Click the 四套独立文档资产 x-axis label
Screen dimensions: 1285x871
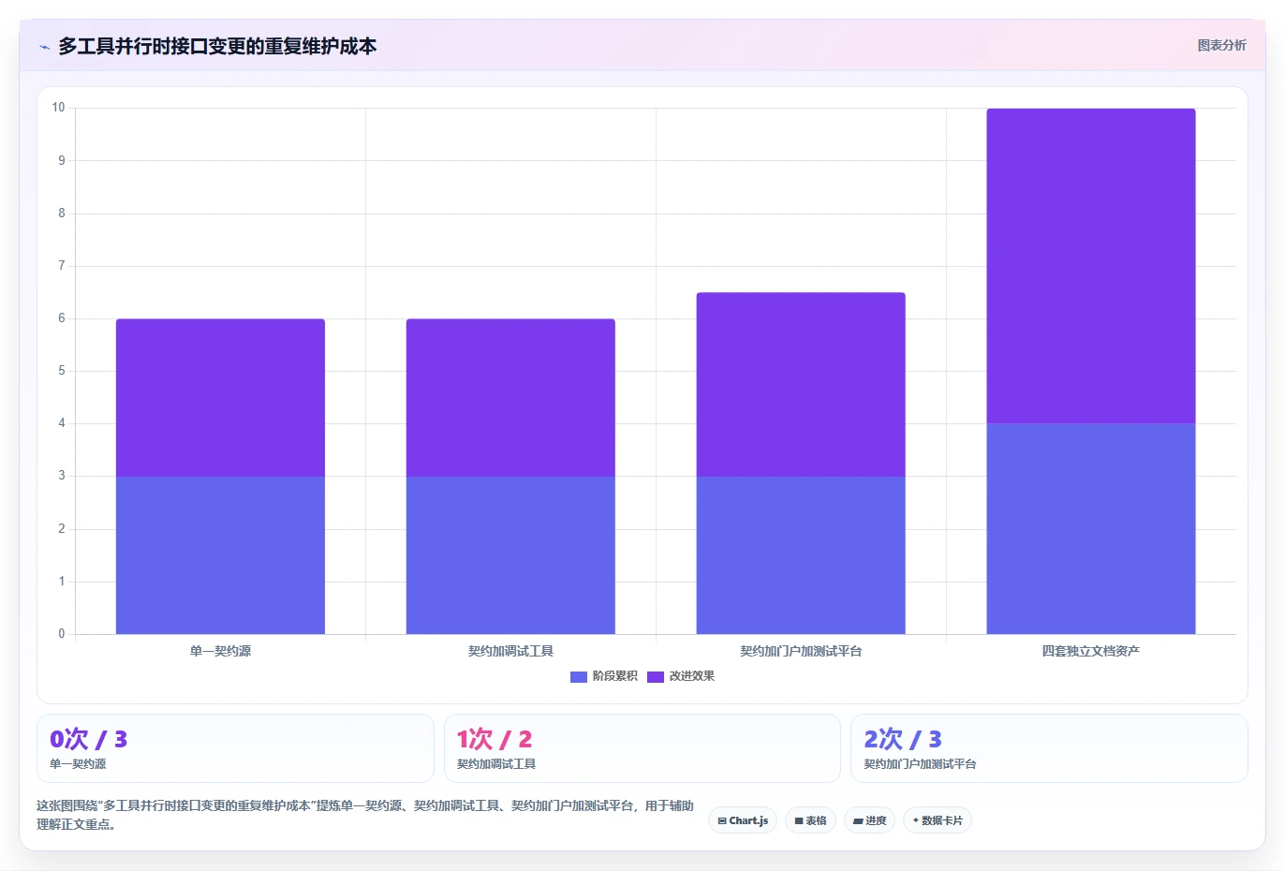(x=1091, y=651)
